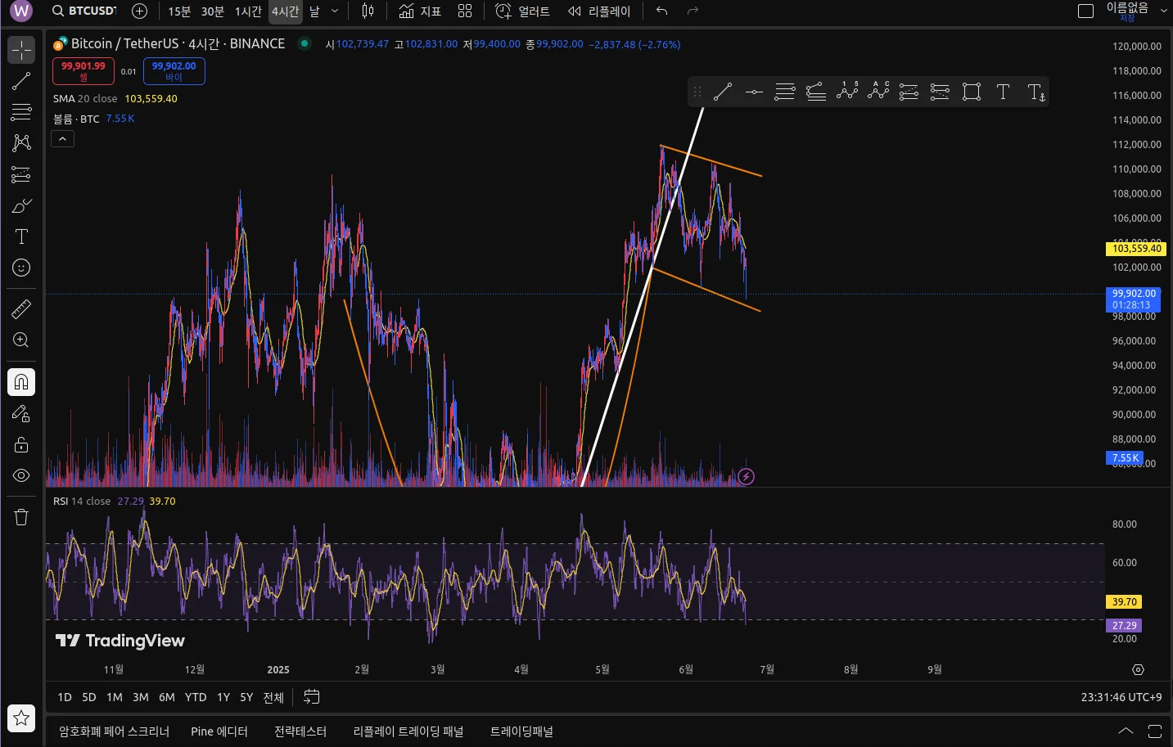Viewport: 1173px width, 747px height.
Task: Toggle visibility of all drawings
Action: 21,475
